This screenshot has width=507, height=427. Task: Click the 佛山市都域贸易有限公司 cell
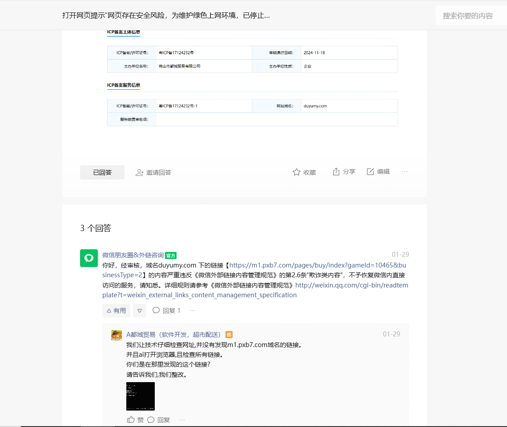204,66
